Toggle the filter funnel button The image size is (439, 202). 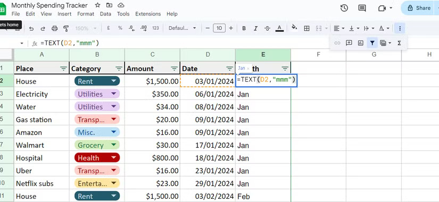click(372, 43)
